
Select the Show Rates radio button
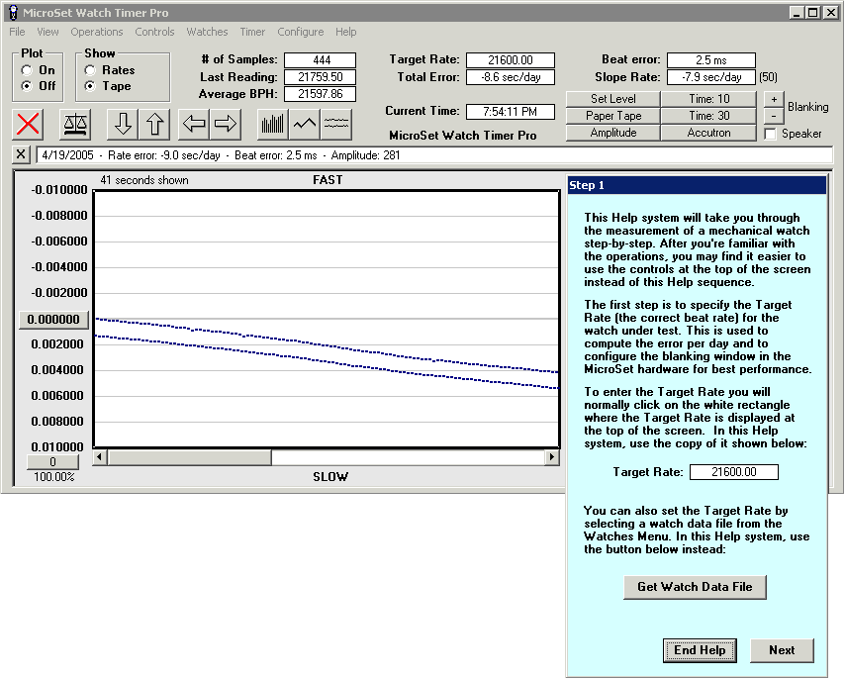91,70
